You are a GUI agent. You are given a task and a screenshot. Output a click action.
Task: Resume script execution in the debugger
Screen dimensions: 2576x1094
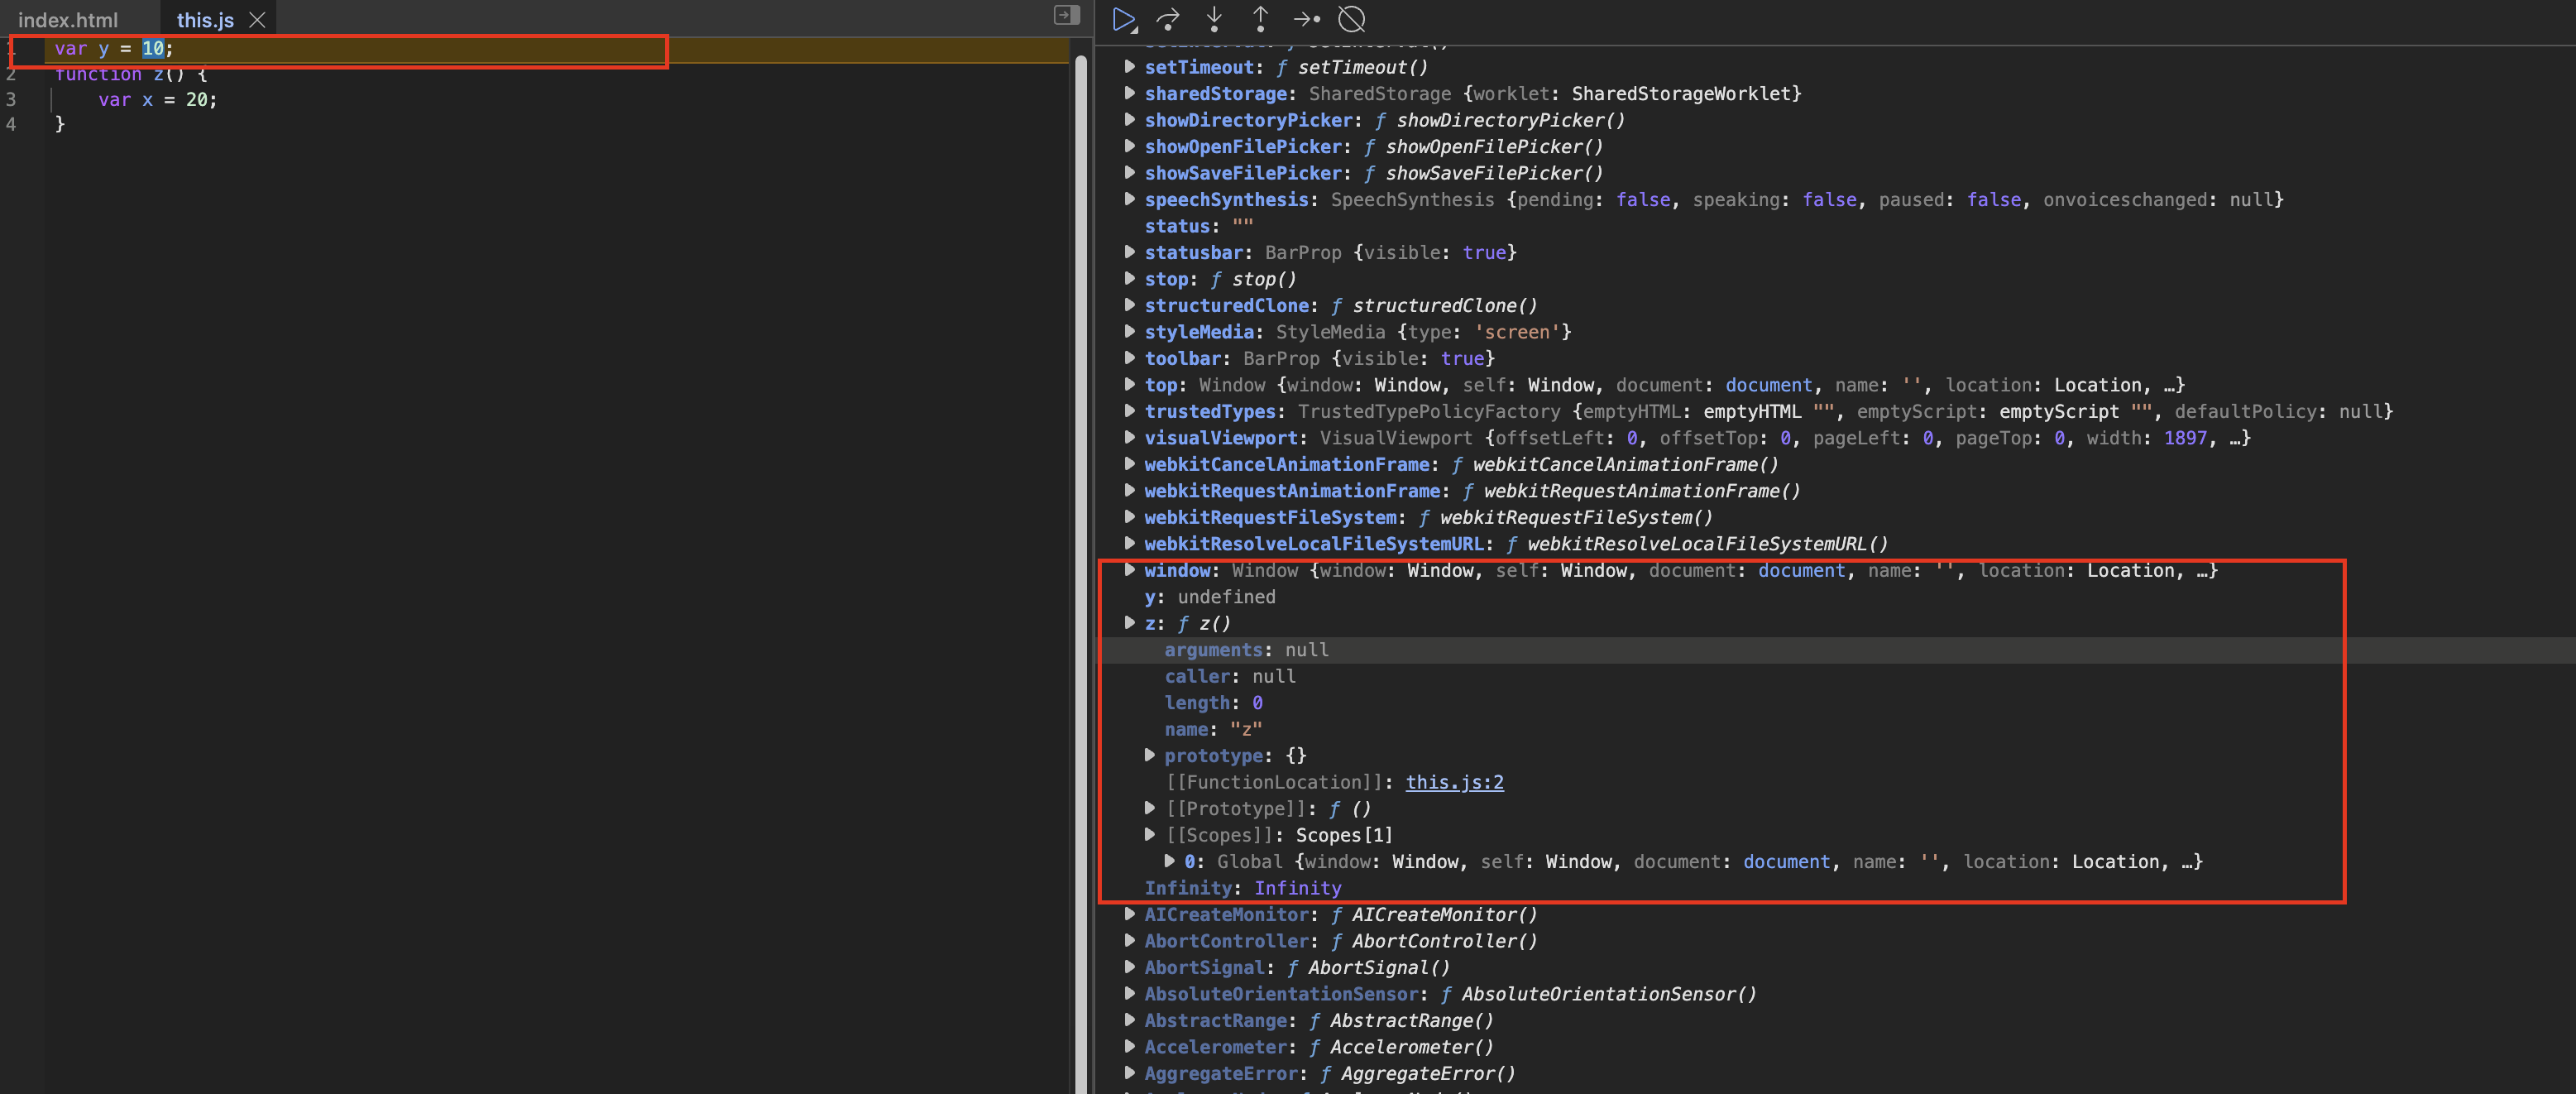(1124, 19)
